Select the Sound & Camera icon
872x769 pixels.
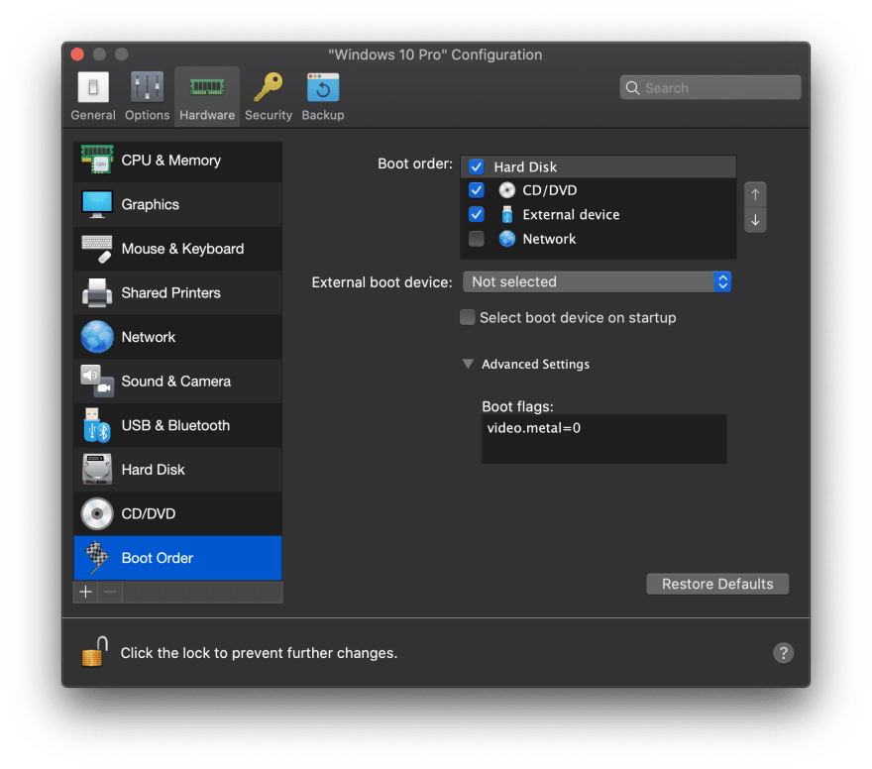(x=97, y=381)
